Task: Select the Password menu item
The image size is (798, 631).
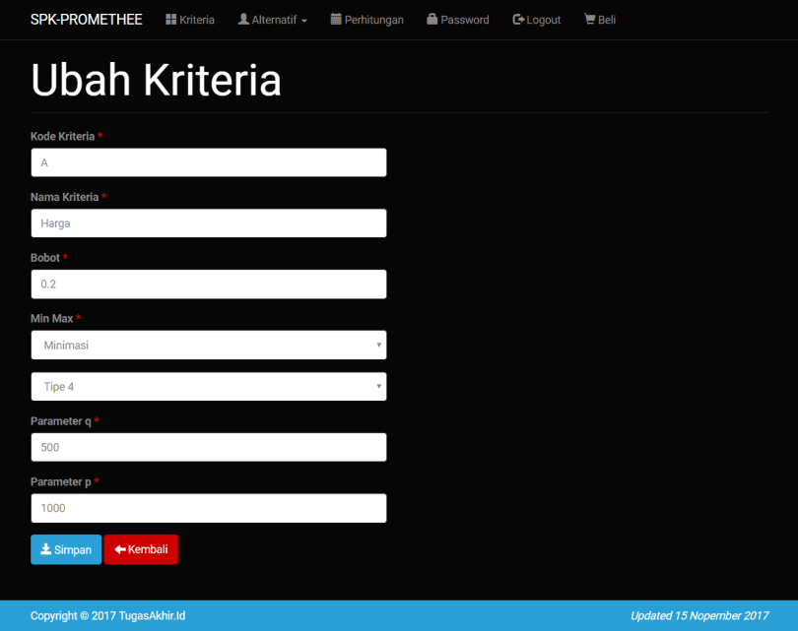Action: [x=457, y=19]
